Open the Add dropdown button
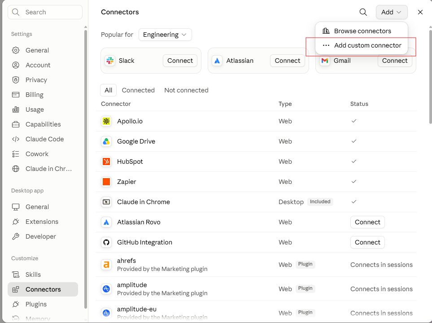Screen dimensions: 432x323 coord(392,12)
